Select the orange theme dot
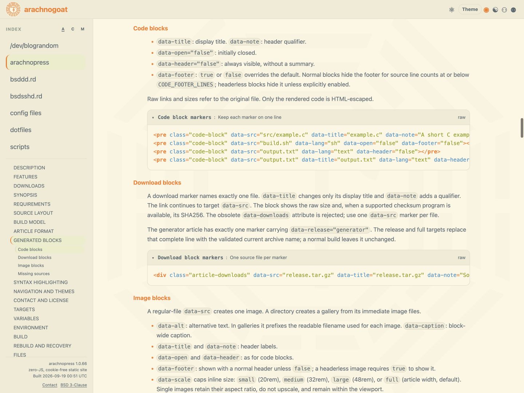The height and width of the screenshot is (393, 524). point(486,10)
